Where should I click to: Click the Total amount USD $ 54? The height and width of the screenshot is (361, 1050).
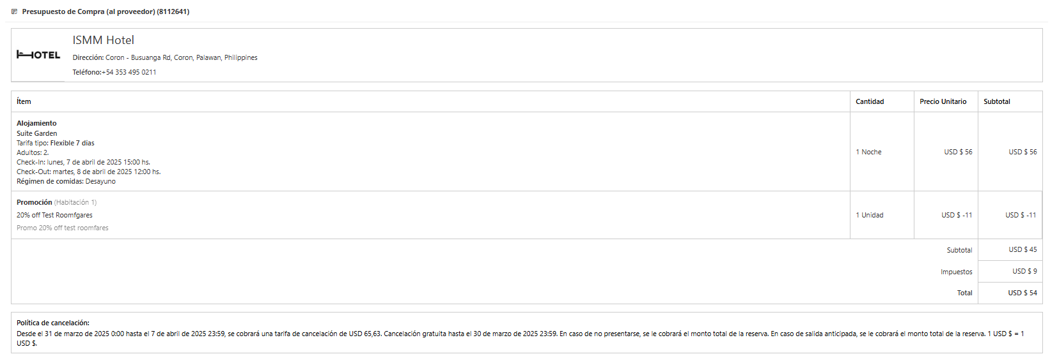tap(1023, 293)
